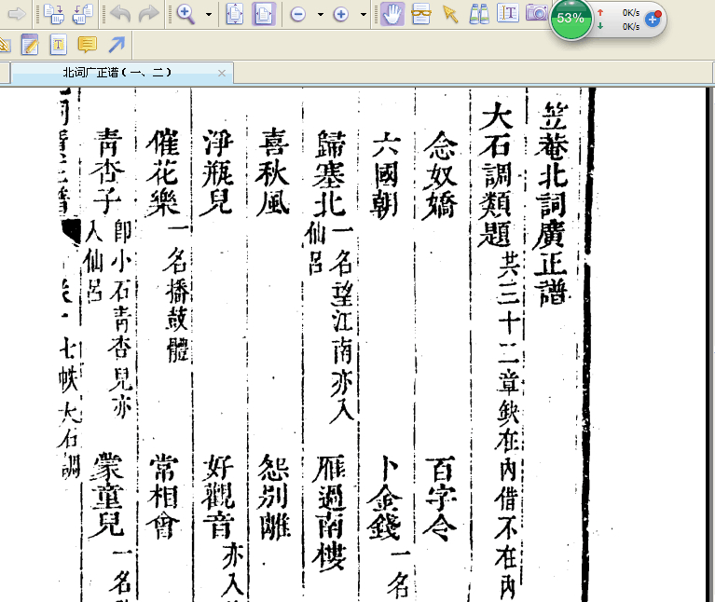Select the annotation selection arrow tool
The width and height of the screenshot is (715, 602).
click(450, 14)
